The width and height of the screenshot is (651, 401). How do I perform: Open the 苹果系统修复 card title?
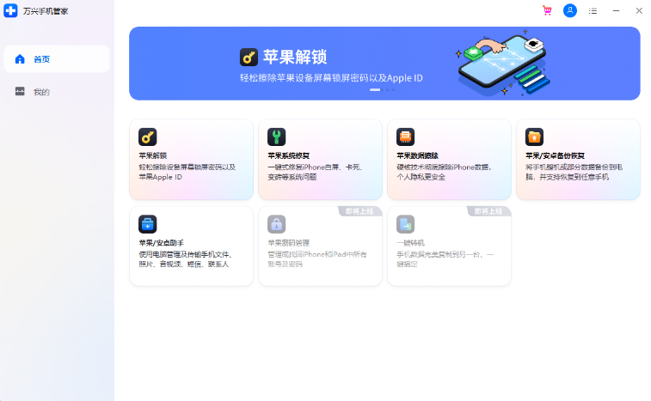click(x=289, y=156)
